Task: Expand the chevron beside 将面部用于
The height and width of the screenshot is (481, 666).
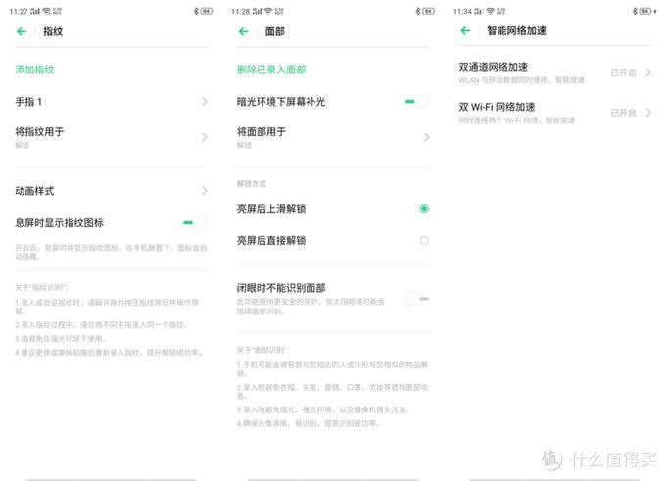Action: (x=426, y=137)
